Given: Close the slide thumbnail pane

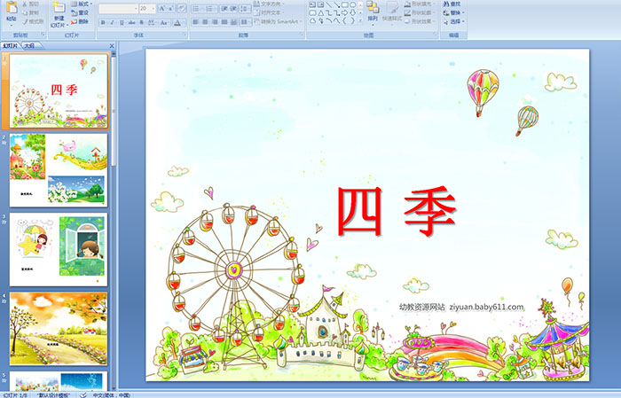Looking at the screenshot, I should coord(113,45).
